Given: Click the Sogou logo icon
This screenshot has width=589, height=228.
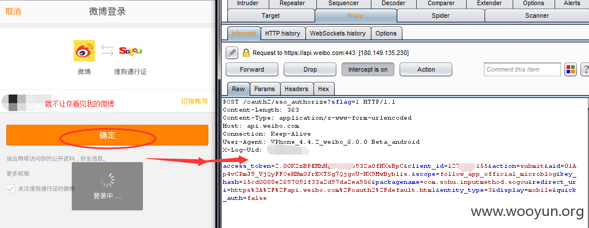Looking at the screenshot, I should pos(130,50).
